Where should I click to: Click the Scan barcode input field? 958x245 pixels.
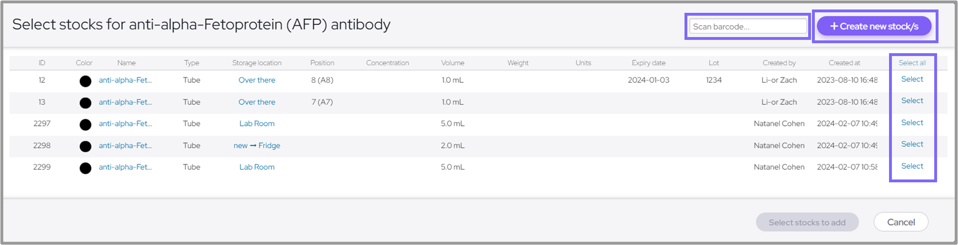tap(748, 27)
